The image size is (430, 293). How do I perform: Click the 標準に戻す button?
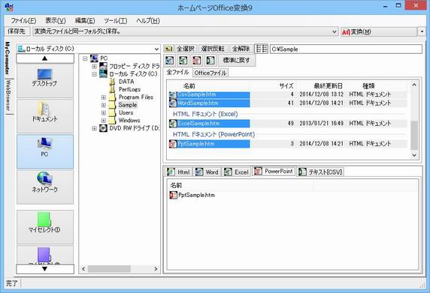(x=236, y=60)
